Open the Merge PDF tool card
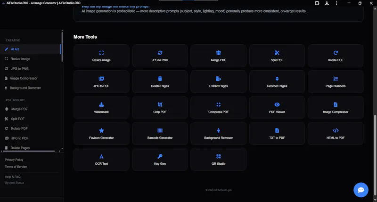The image size is (377, 202). pyautogui.click(x=218, y=56)
